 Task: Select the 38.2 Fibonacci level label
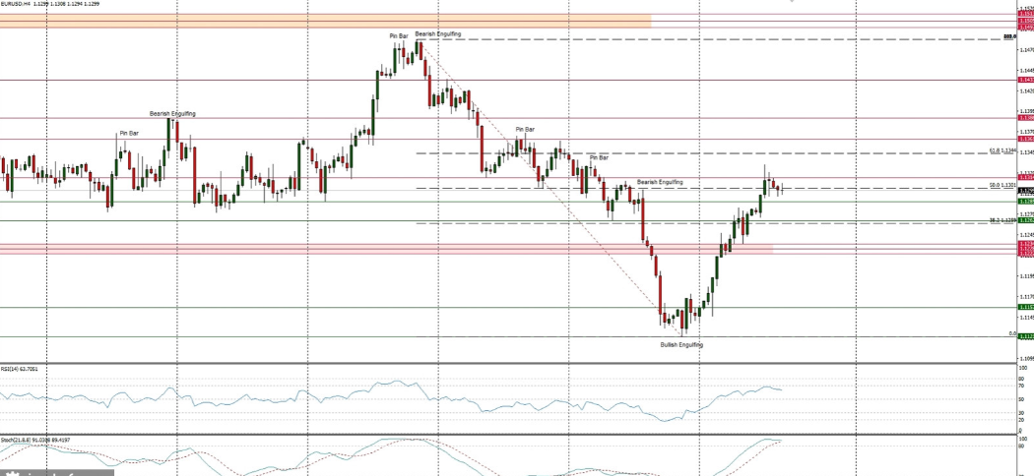coord(1002,220)
